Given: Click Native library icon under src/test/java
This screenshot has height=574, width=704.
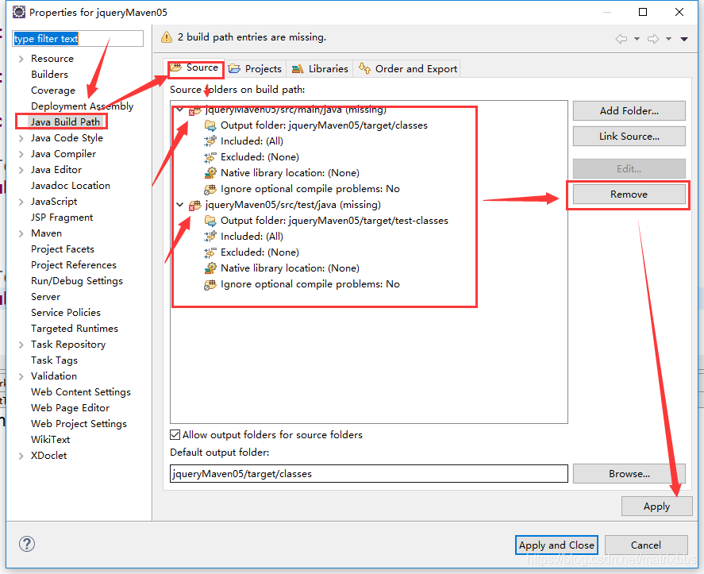Looking at the screenshot, I should tap(210, 268).
